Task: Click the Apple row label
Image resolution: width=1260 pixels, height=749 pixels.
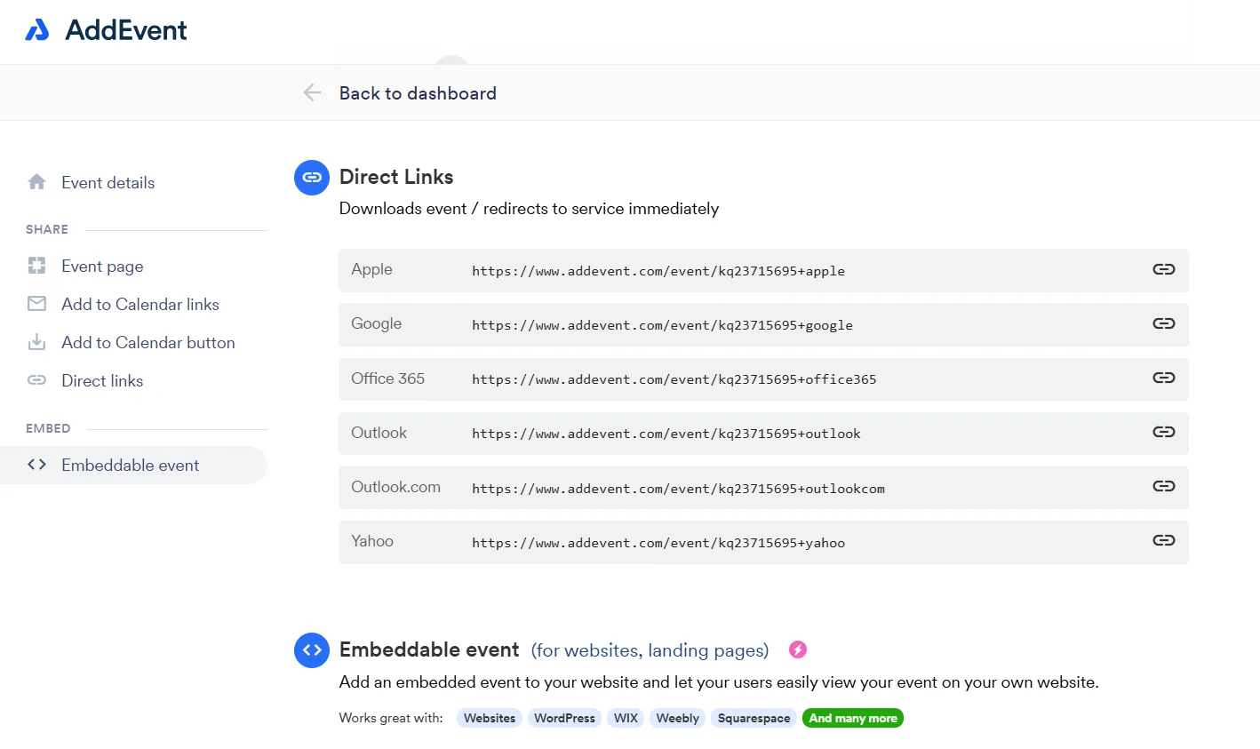Action: [x=371, y=269]
